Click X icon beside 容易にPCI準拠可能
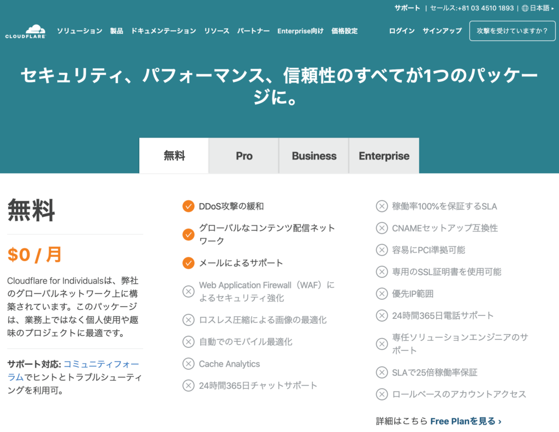The image size is (559, 432). tap(382, 250)
